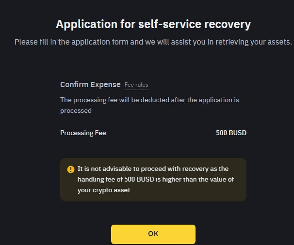Open the Fee rules link
Image resolution: width=294 pixels, height=245 pixels.
[x=136, y=85]
